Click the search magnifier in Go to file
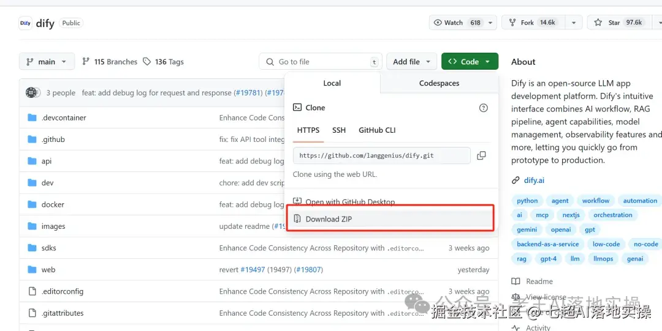 270,62
